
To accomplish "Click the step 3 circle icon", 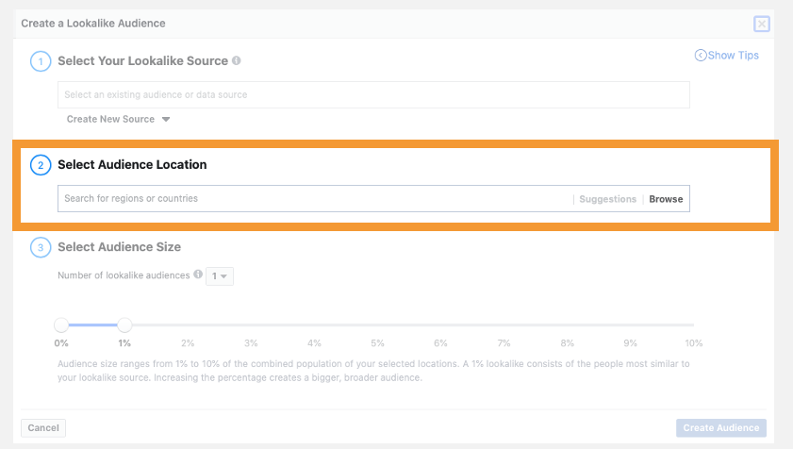I will click(41, 247).
